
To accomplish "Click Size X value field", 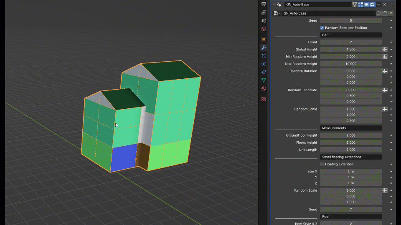I will (351, 171).
